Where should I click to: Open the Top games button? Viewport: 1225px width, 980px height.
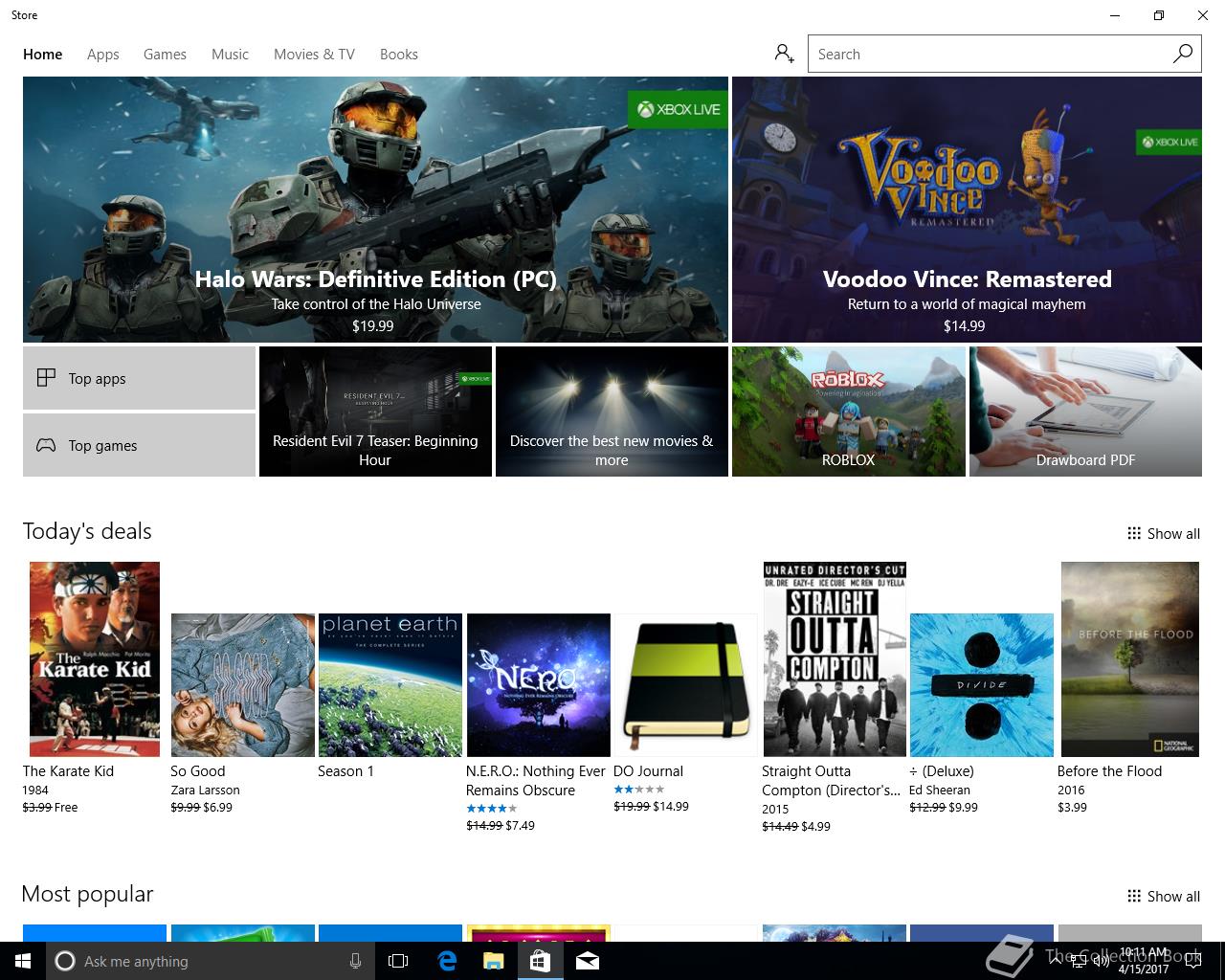139,445
